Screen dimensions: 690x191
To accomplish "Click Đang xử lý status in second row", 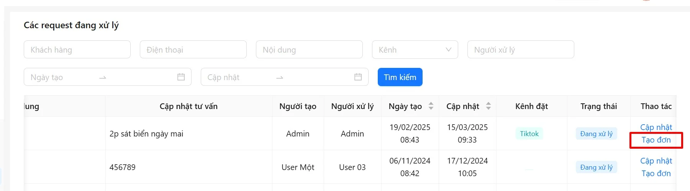I will click(596, 167).
